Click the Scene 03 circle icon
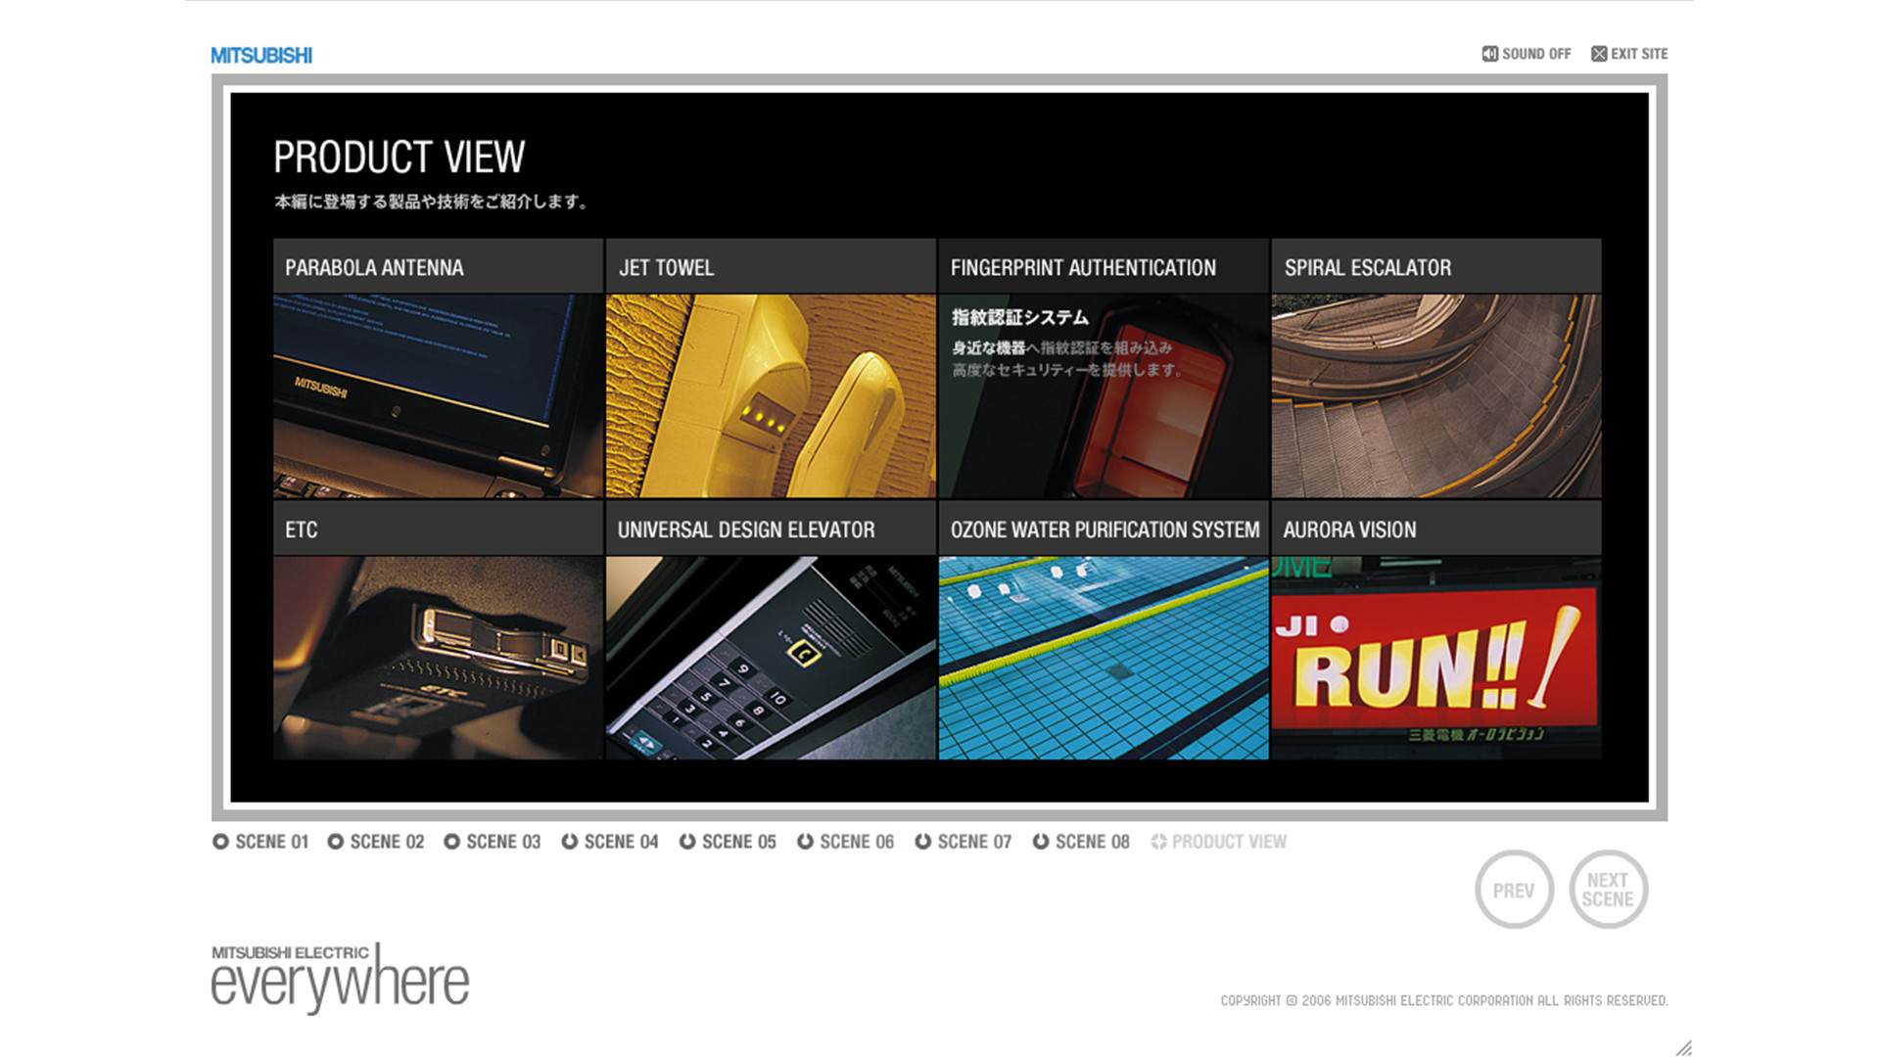1880x1057 pixels. pos(451,842)
